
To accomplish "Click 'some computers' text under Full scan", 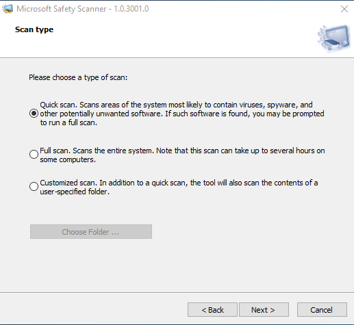I will pos(68,159).
